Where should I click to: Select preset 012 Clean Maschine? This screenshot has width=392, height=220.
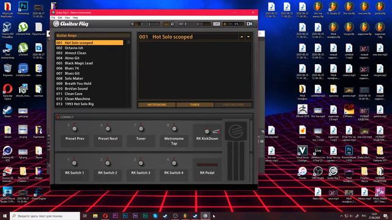click(x=89, y=99)
